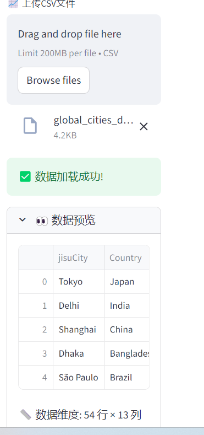Select the Delhi cell
204x435 pixels.
point(79,305)
